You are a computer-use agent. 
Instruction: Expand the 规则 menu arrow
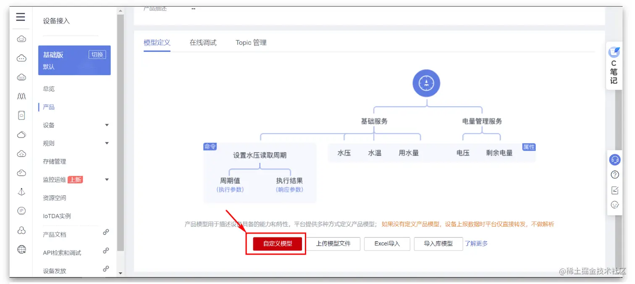(x=107, y=143)
